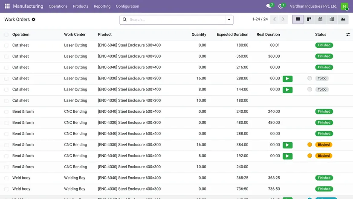Click Finished badge on Weld body 736:50 row

coord(324,189)
